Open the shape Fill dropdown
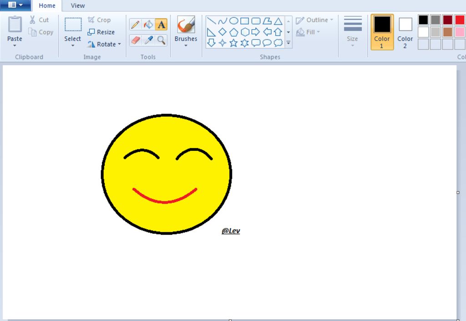This screenshot has width=466, height=321. click(x=308, y=32)
